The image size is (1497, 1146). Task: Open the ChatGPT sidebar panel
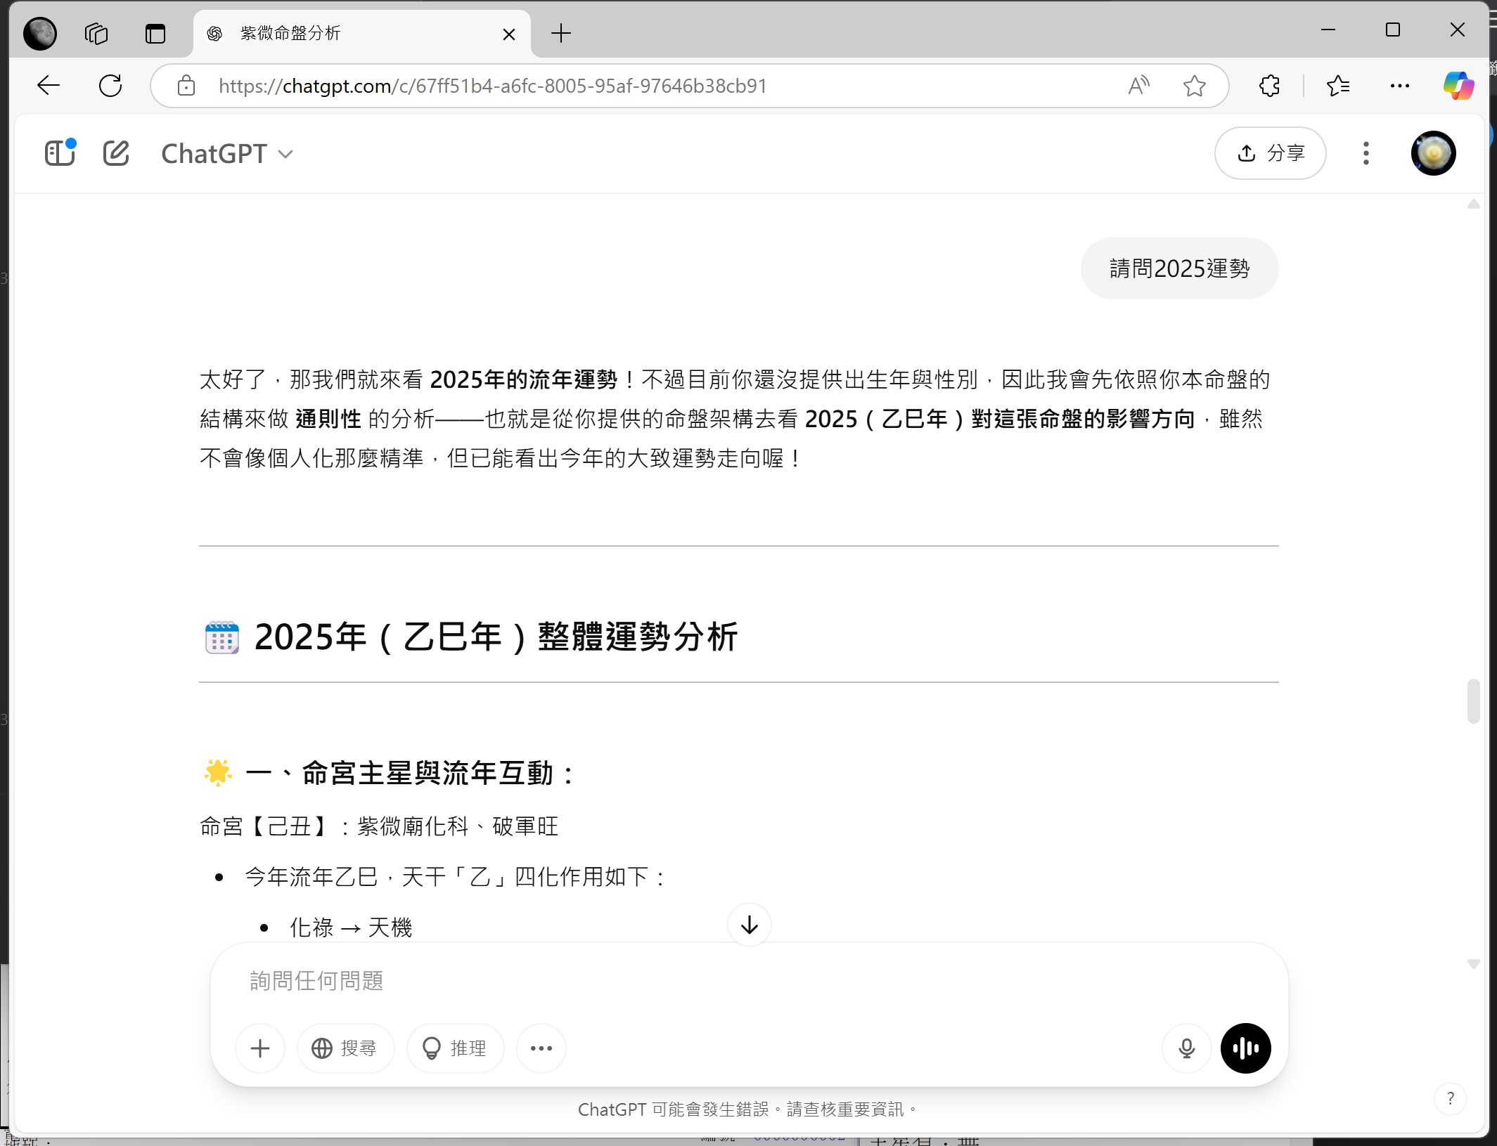pos(60,153)
